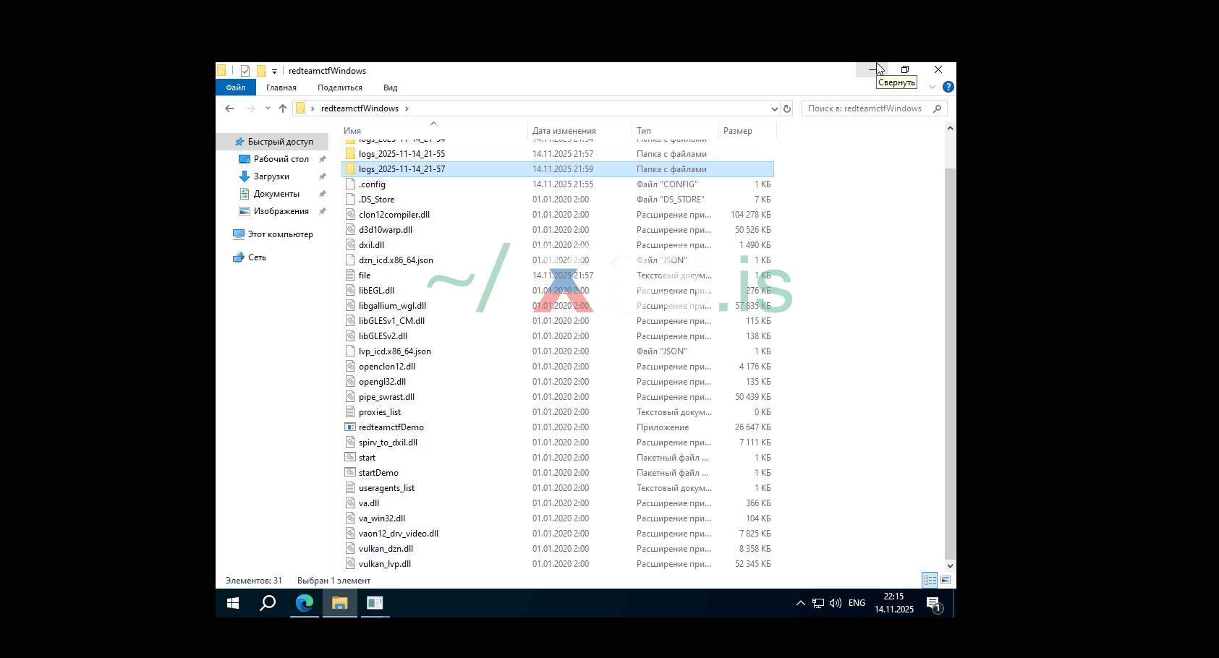The image size is (1219, 658).
Task: Click the proxies_list text file icon
Action: [x=351, y=412]
